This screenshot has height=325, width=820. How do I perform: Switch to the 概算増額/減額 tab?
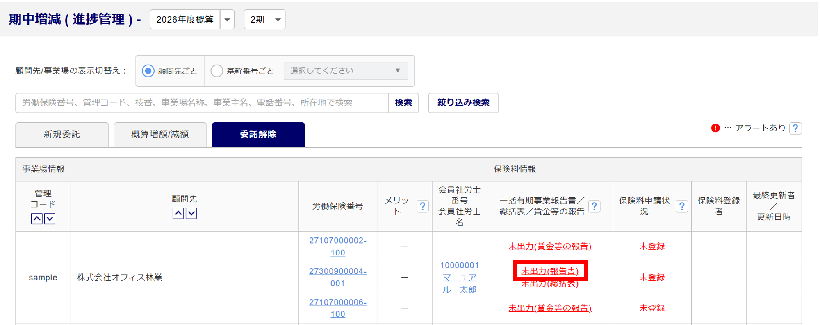tap(160, 134)
